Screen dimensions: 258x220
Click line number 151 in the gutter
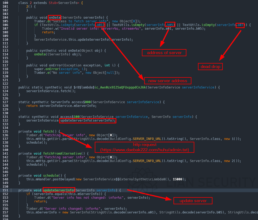click(x=5, y=190)
